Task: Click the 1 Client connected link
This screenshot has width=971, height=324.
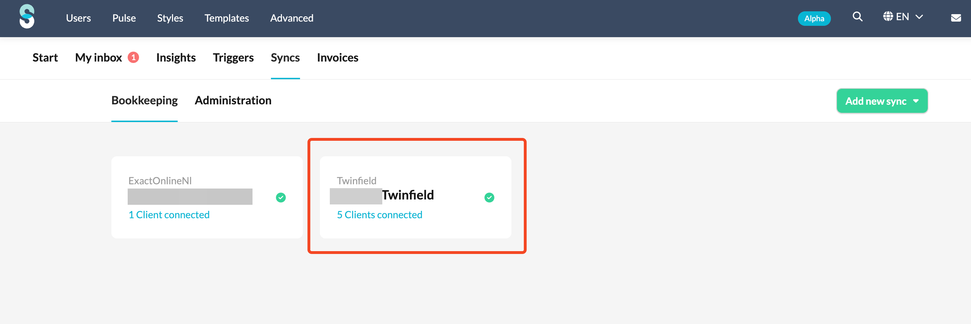Action: click(169, 215)
